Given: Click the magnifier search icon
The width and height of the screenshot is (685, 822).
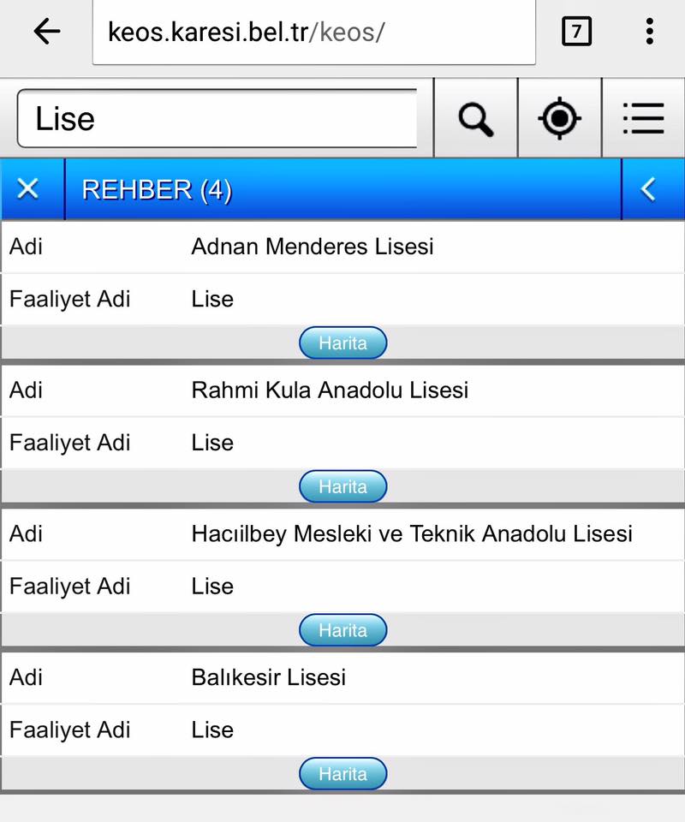Looking at the screenshot, I should (476, 118).
